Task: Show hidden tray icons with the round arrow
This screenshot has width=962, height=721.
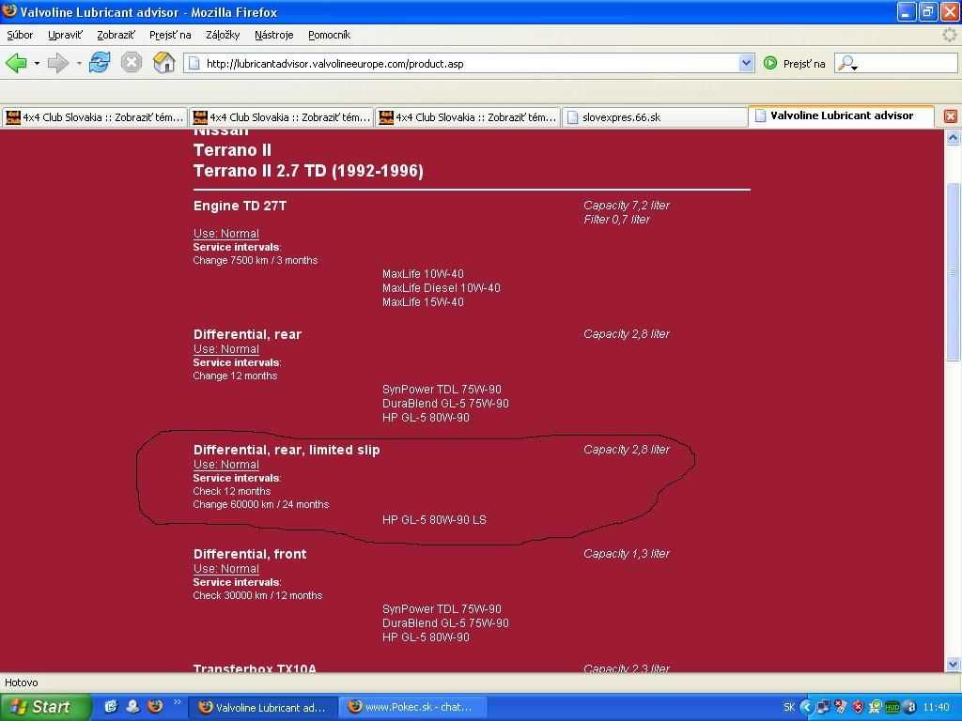Action: point(805,707)
